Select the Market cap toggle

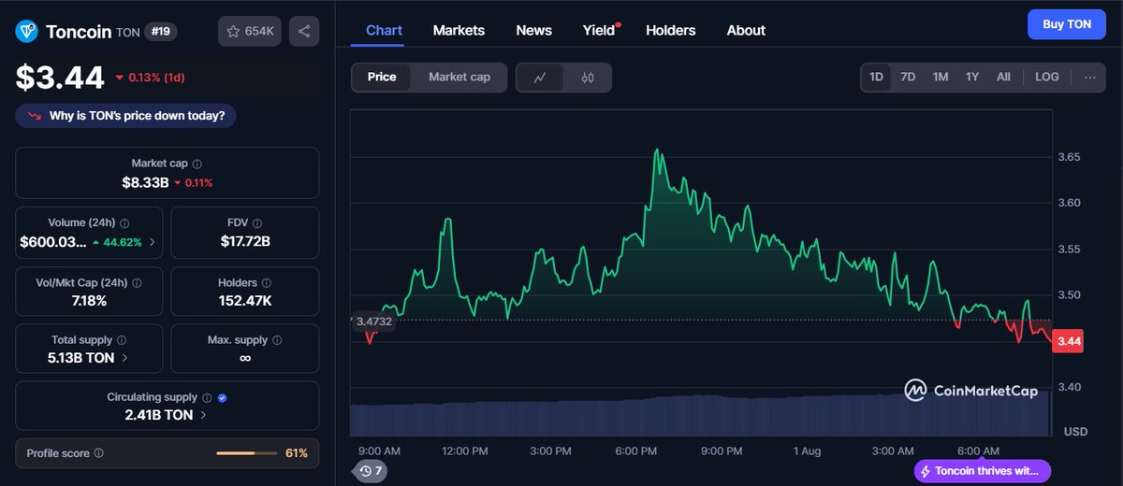[459, 78]
